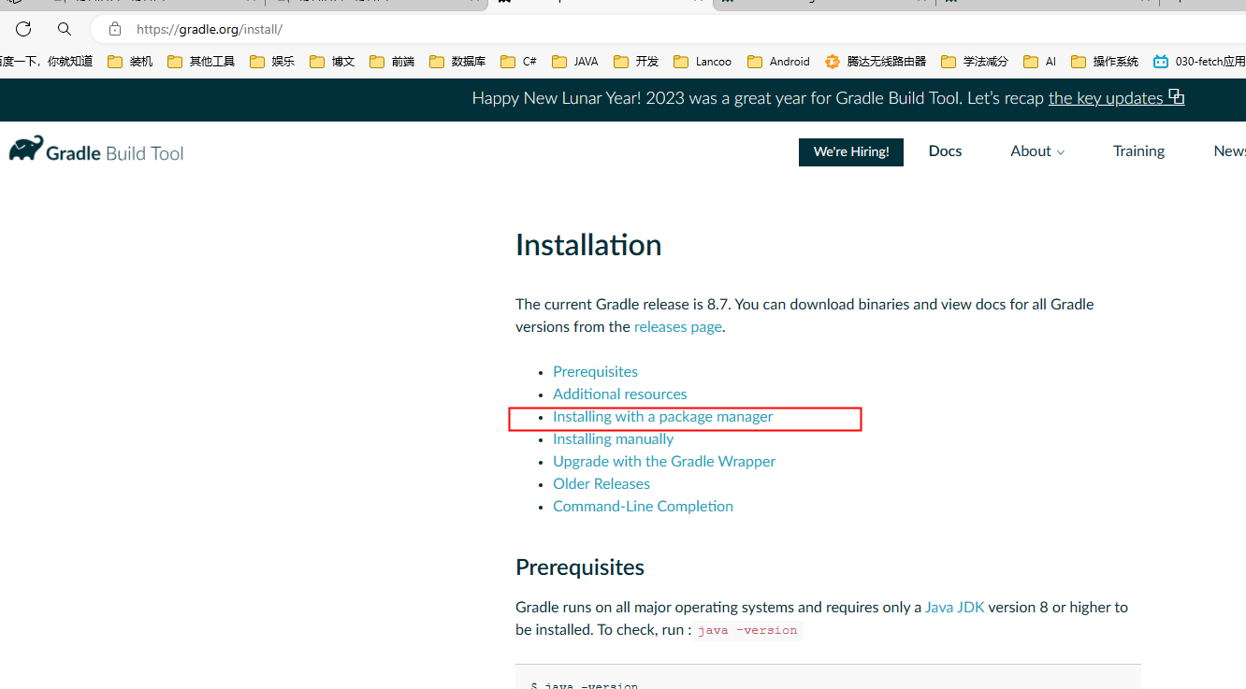This screenshot has height=689, width=1246.
Task: Open the 腾达无线路由器 bookmark
Action: tap(876, 62)
